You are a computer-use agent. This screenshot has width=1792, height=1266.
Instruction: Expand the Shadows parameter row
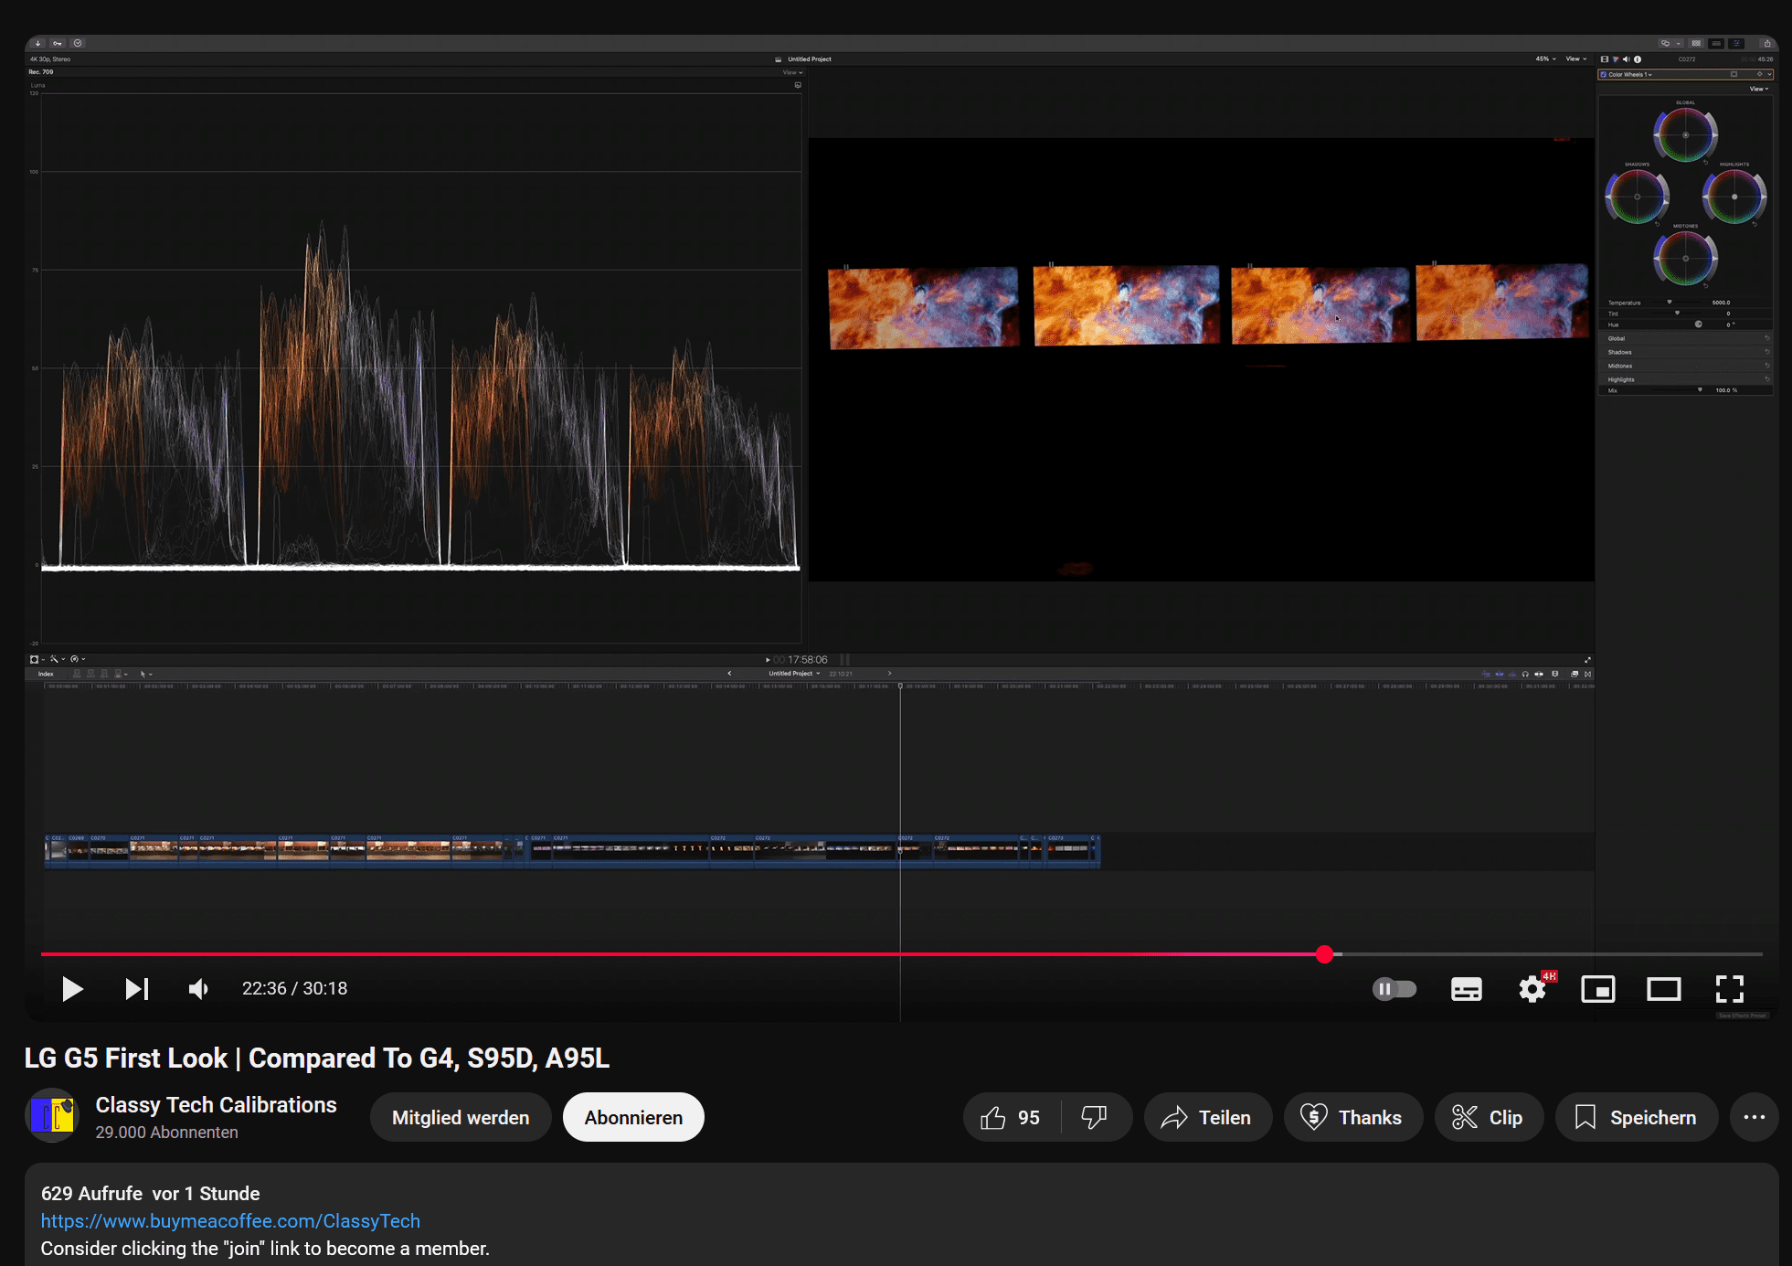pos(1686,352)
